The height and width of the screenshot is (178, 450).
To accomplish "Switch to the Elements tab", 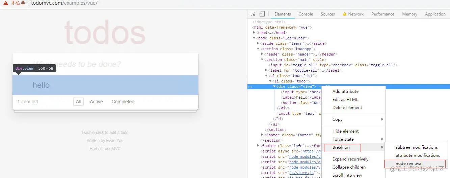I will coord(283,14).
